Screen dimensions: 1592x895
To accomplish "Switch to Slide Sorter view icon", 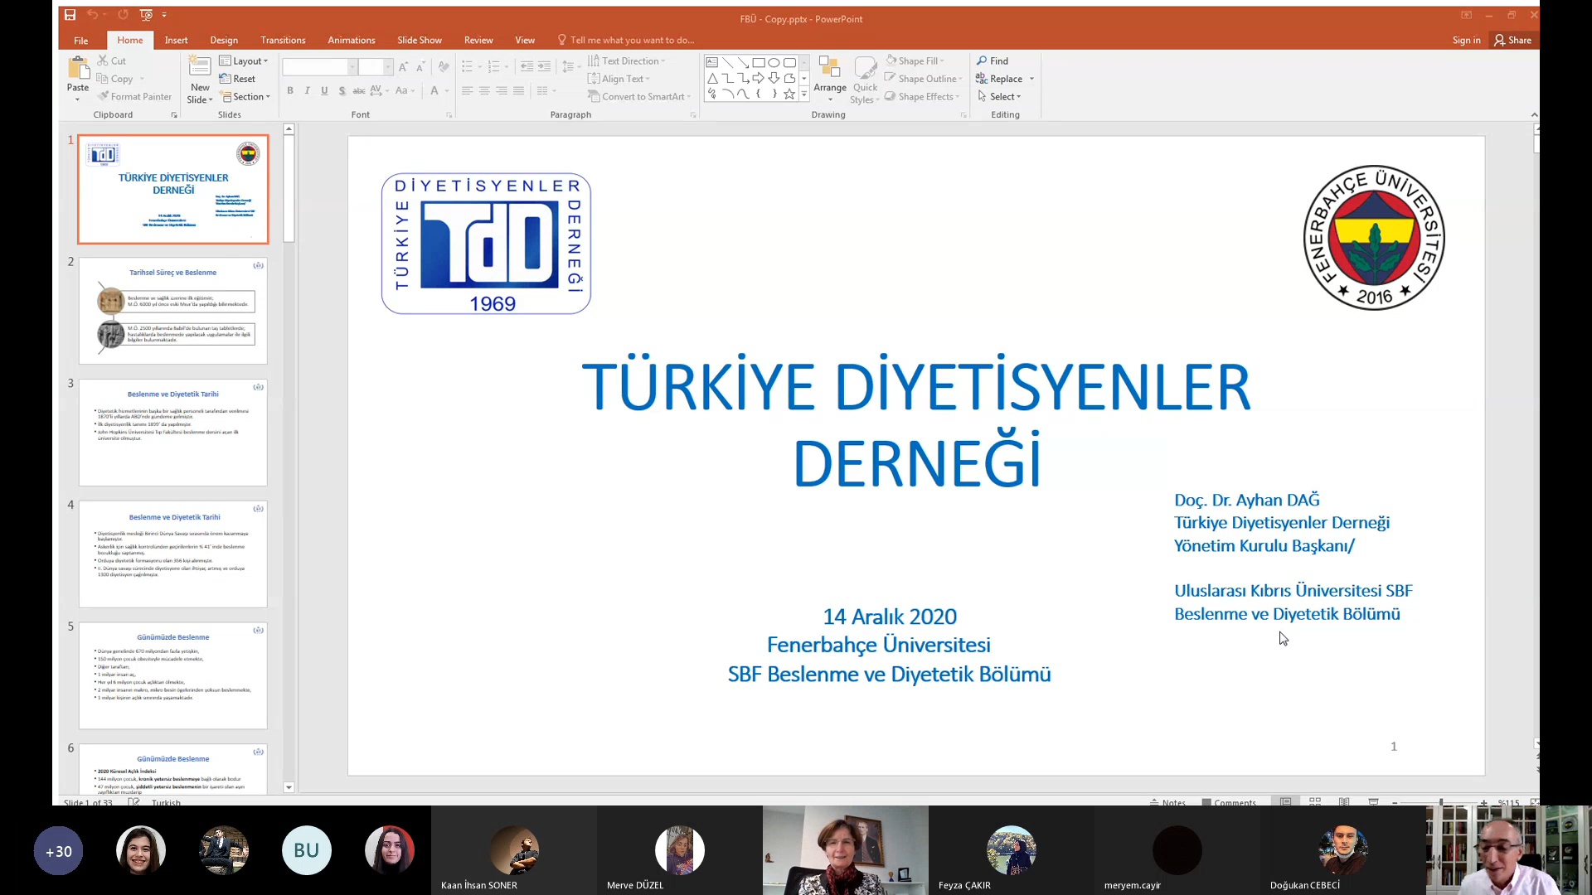I will click(1315, 801).
